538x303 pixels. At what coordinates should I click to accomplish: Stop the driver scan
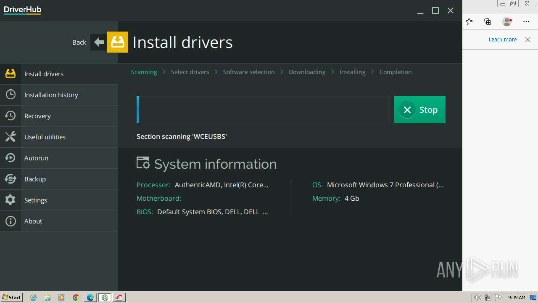click(x=420, y=109)
